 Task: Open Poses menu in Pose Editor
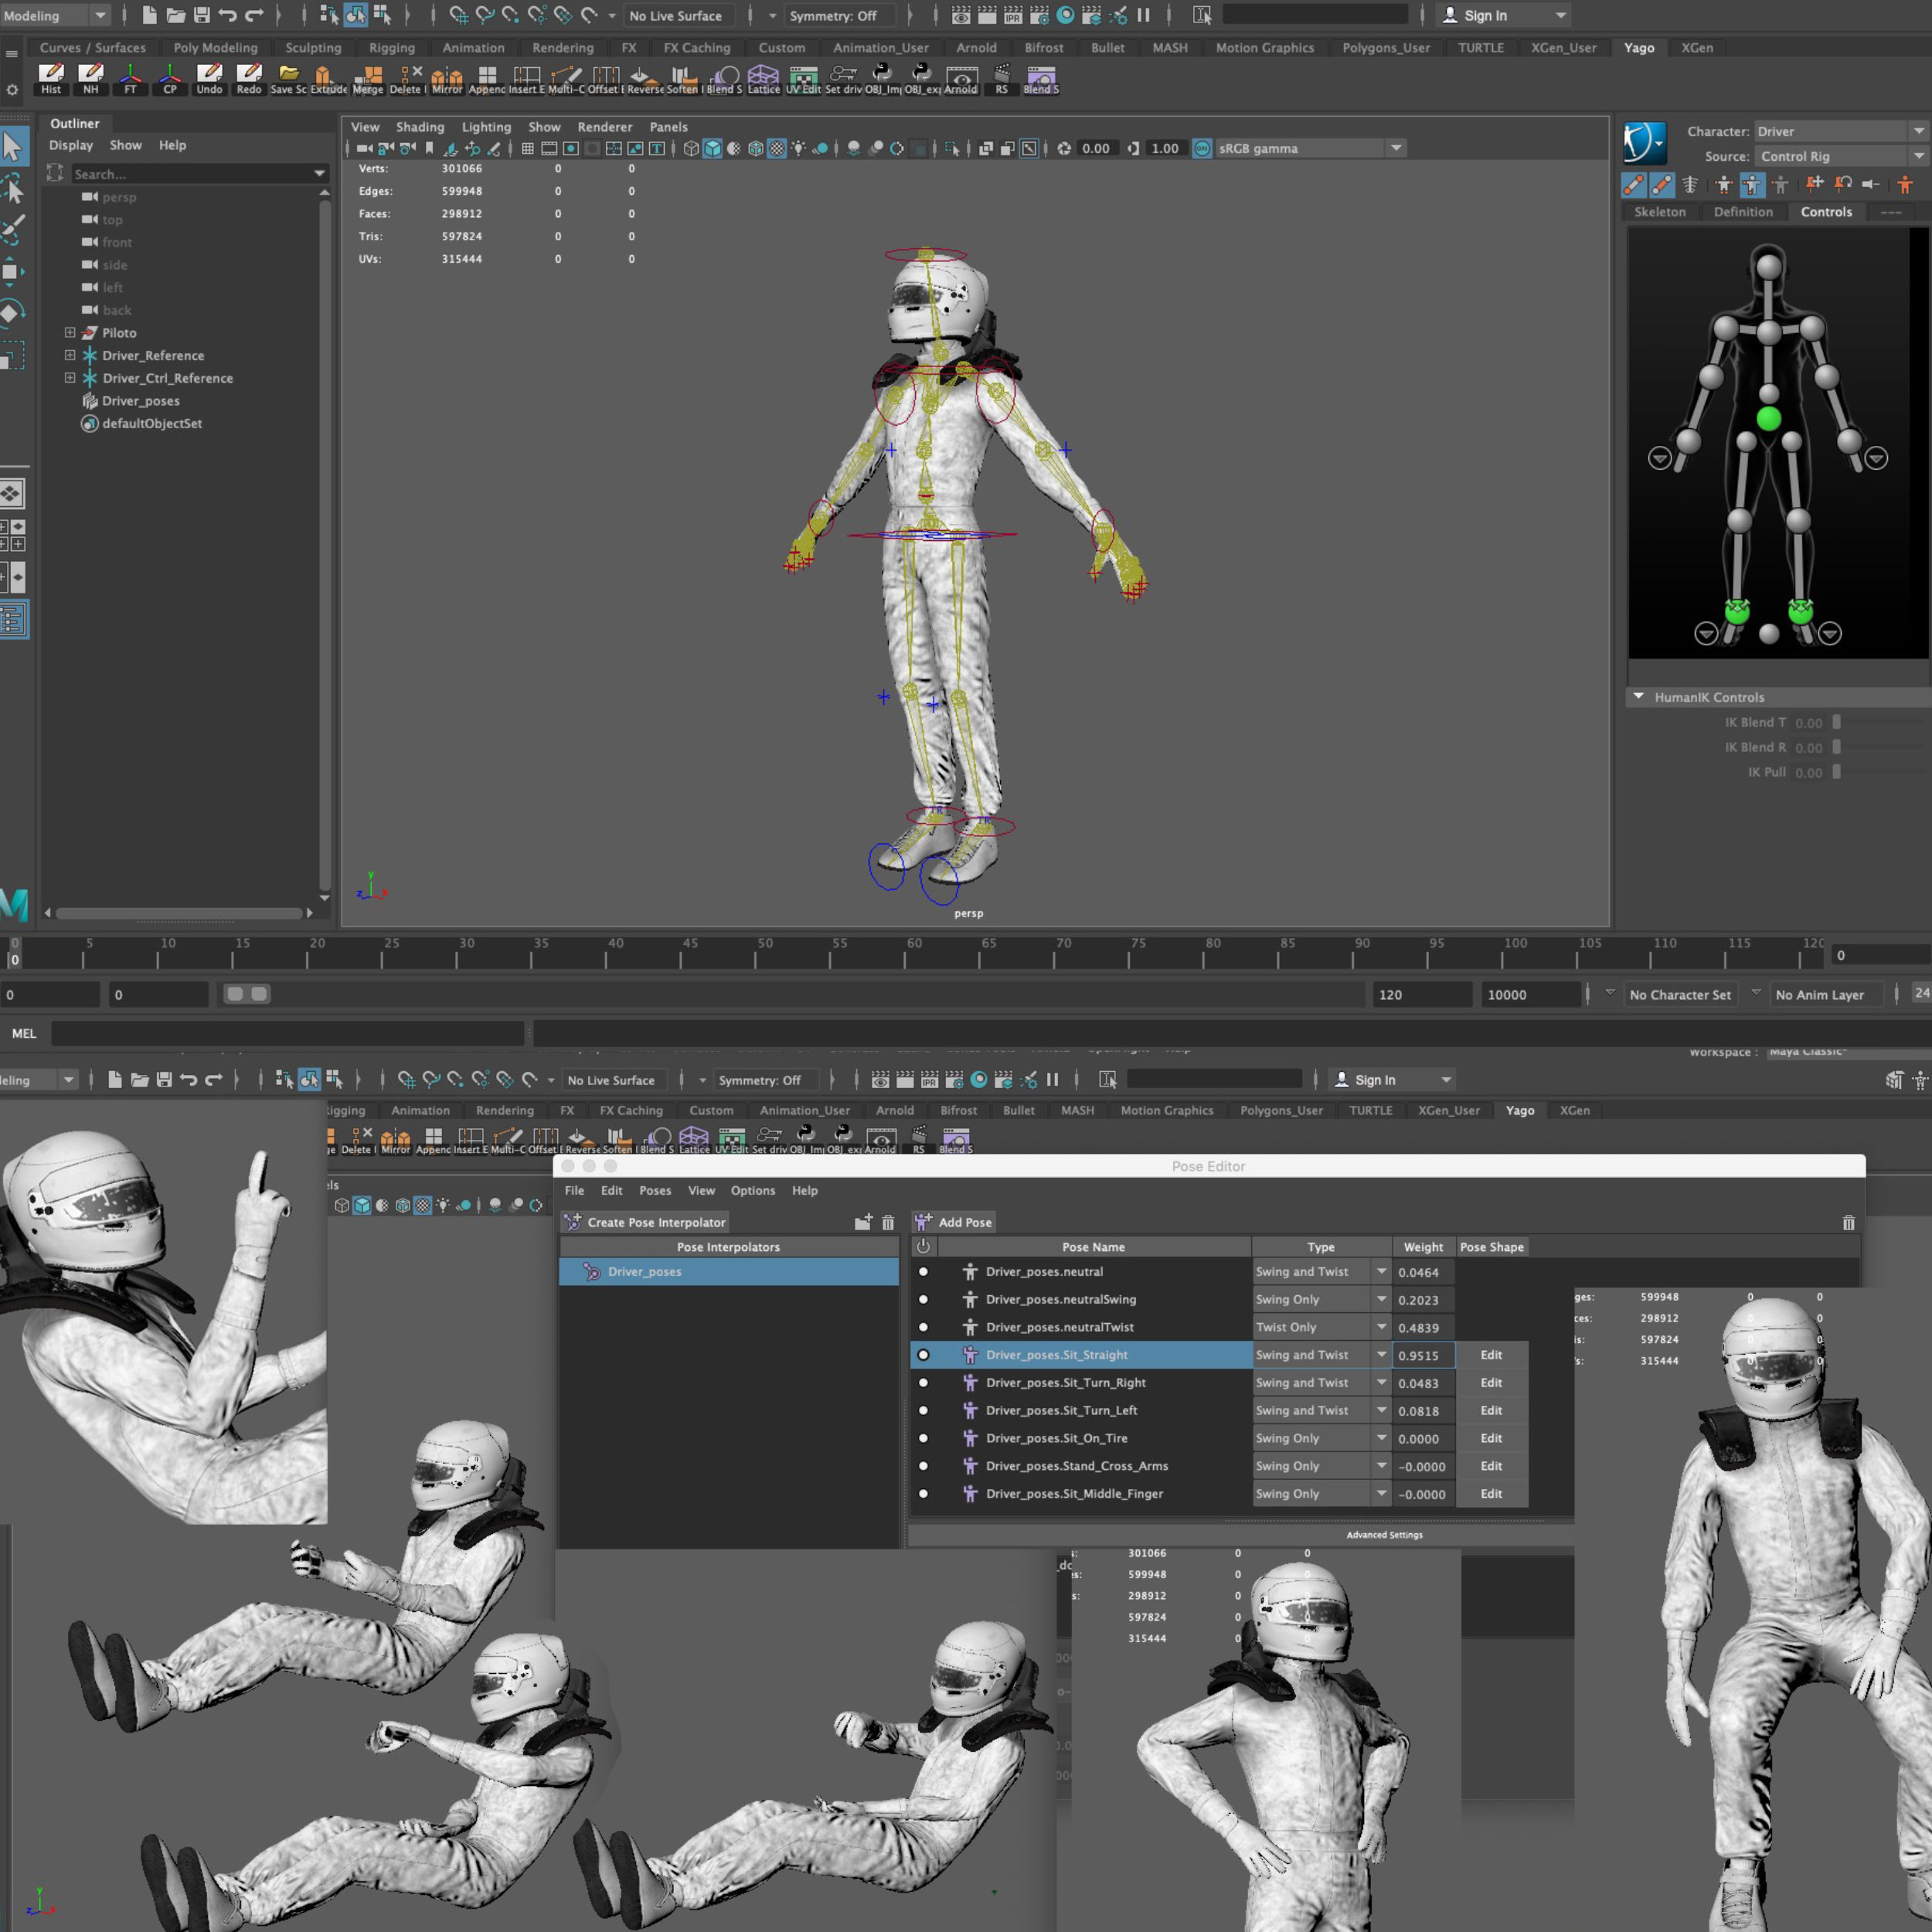[655, 1190]
